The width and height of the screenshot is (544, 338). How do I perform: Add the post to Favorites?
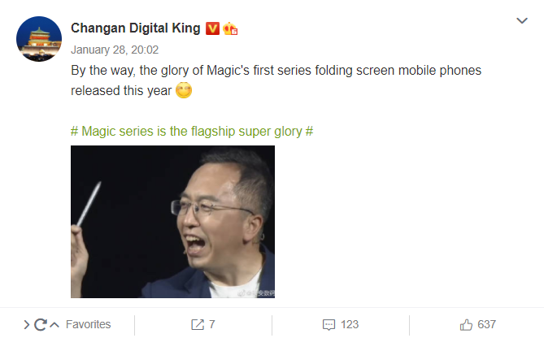pos(88,324)
